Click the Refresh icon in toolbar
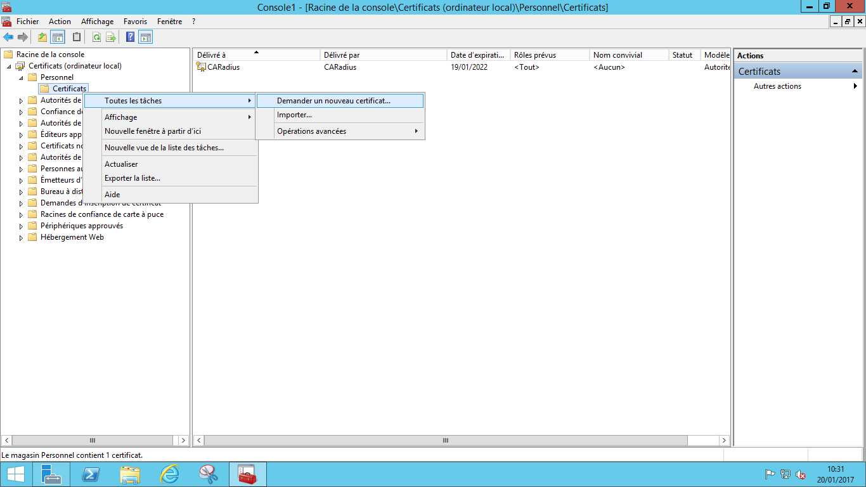The image size is (866, 487). coord(96,37)
